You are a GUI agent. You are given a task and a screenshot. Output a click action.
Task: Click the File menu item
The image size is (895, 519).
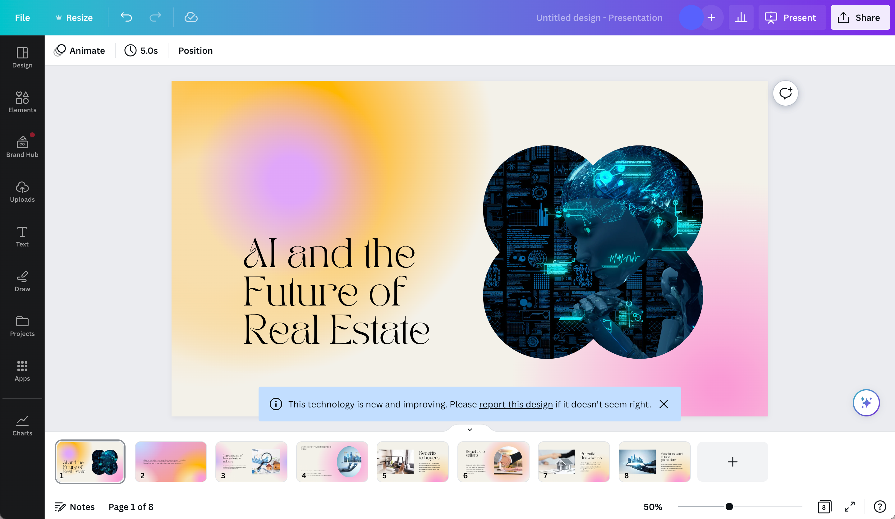pyautogui.click(x=22, y=17)
